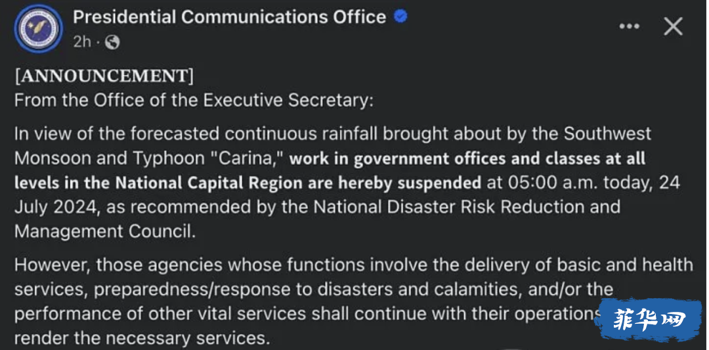
Task: Open the Presidential Communications Office page name
Action: 230,17
